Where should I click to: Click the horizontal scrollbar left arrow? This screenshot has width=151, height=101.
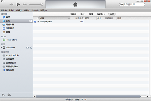coord(34,96)
